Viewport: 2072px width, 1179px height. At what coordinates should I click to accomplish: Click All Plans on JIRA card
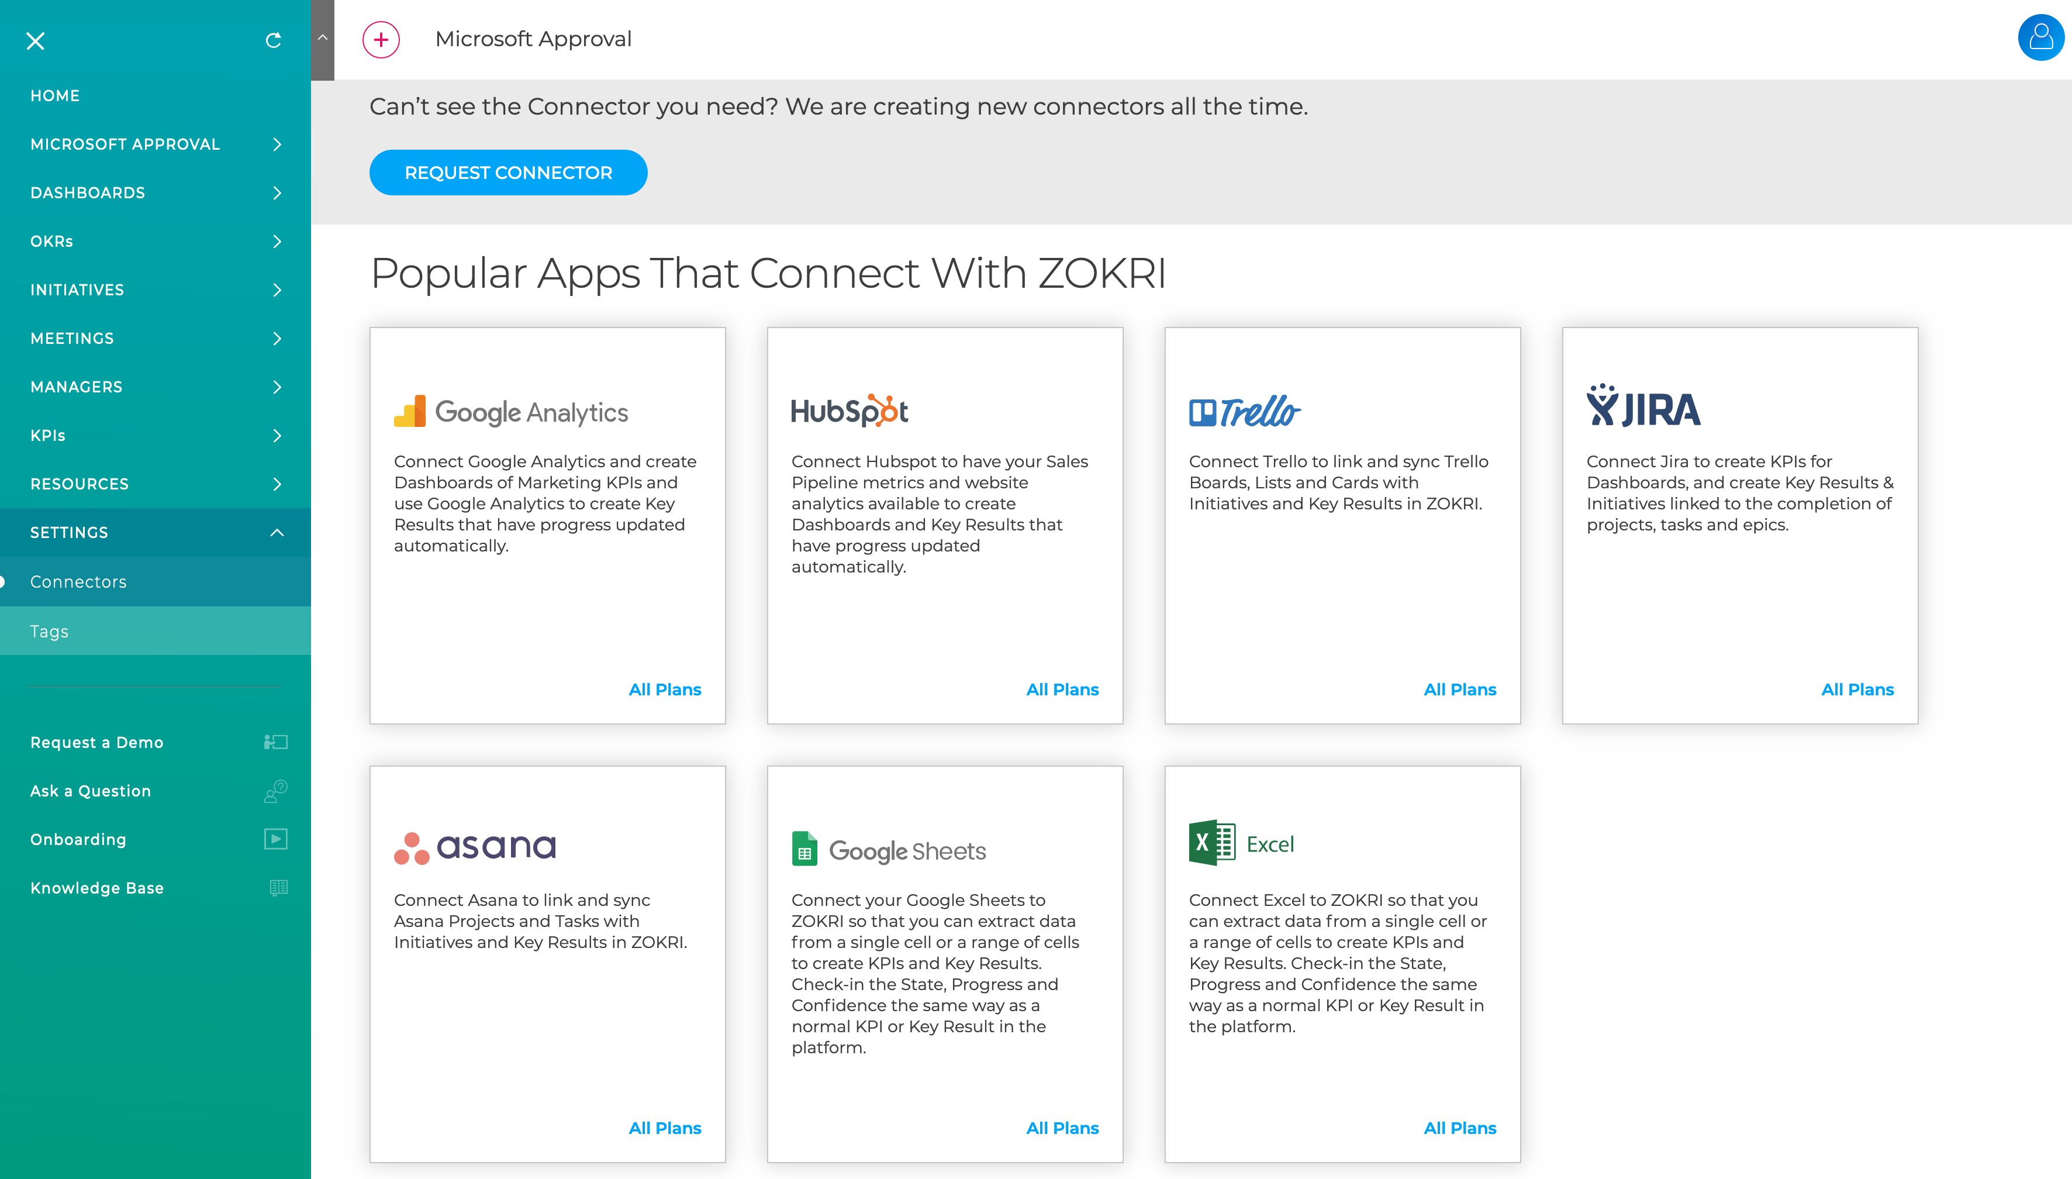point(1857,689)
